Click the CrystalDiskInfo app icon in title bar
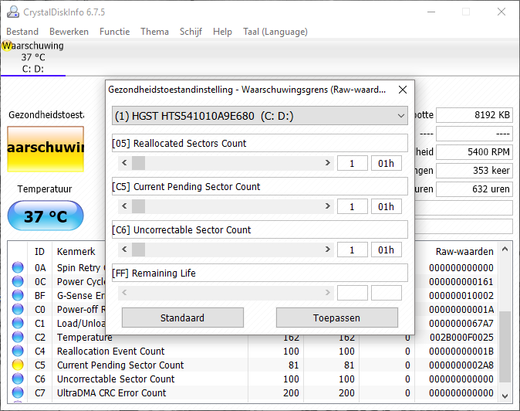 (x=12, y=12)
